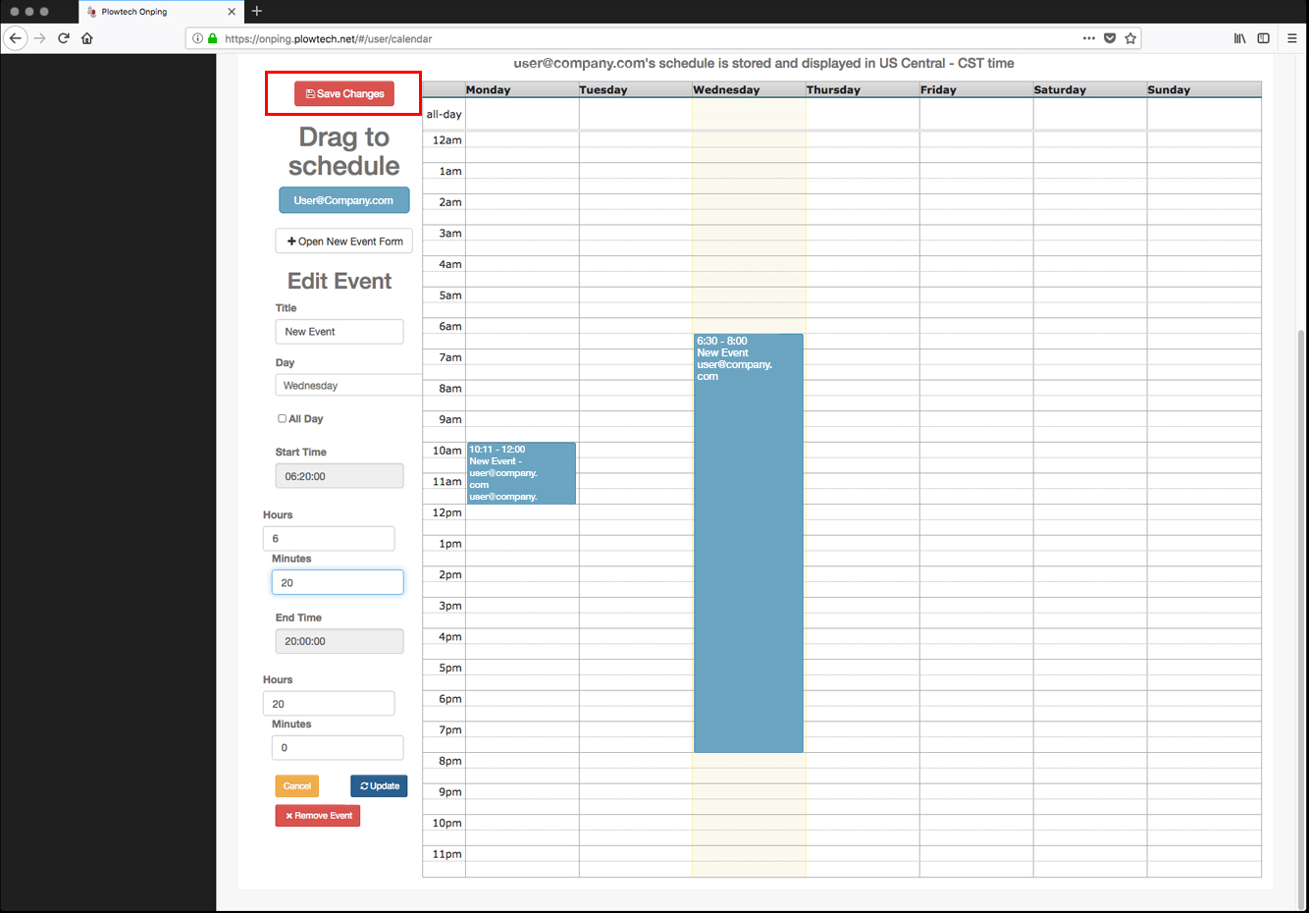This screenshot has height=913, width=1309.
Task: Click the browser back arrow icon
Action: pyautogui.click(x=16, y=38)
